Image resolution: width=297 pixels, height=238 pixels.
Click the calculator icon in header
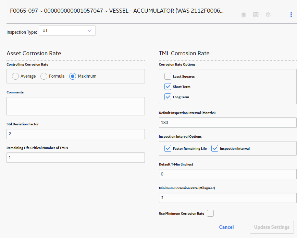(244, 15)
